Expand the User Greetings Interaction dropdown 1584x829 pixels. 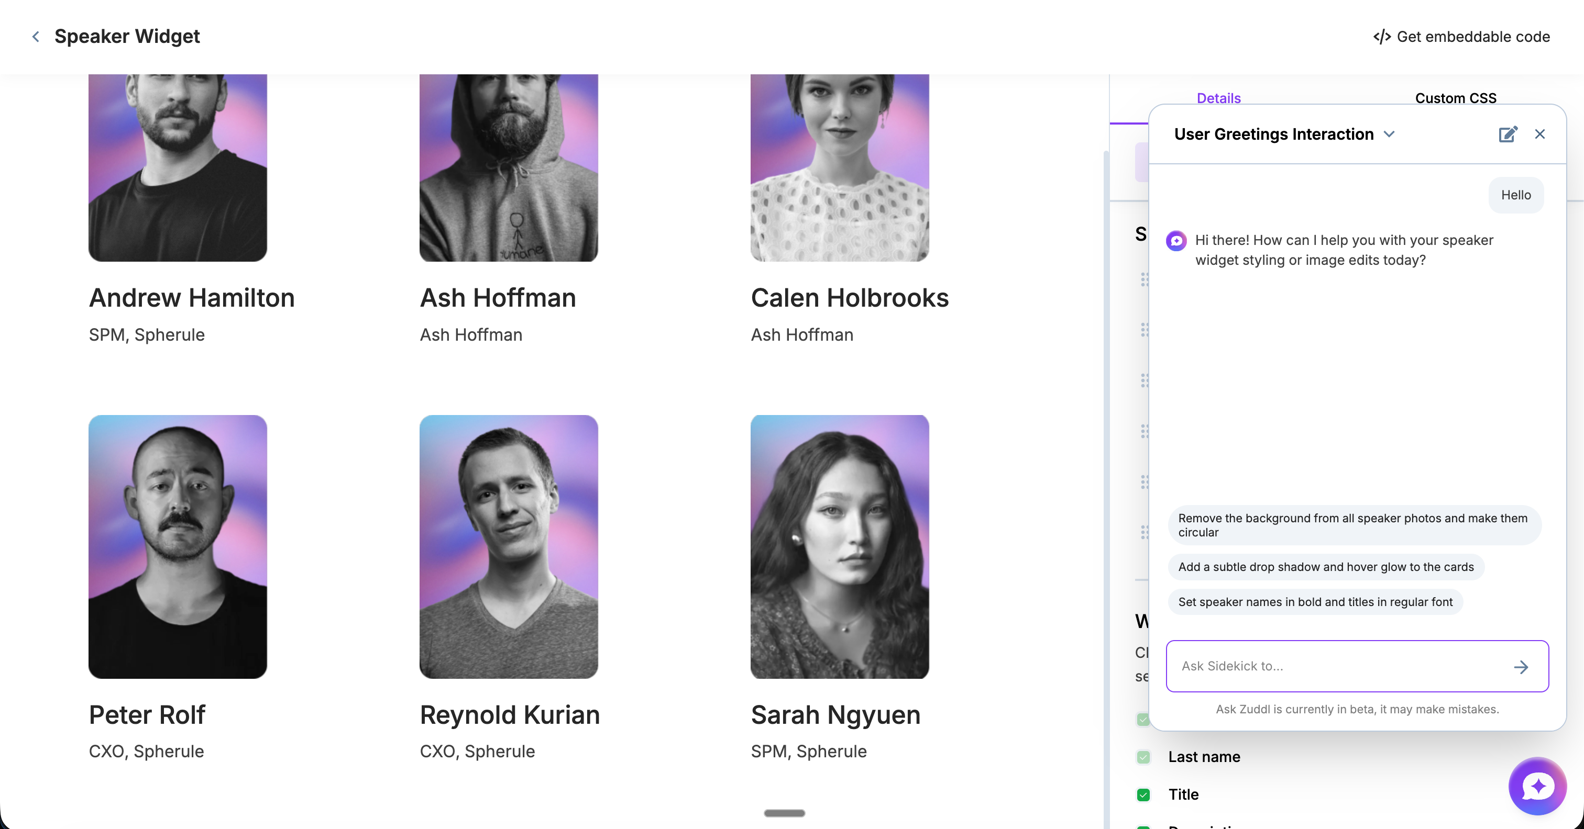point(1389,134)
